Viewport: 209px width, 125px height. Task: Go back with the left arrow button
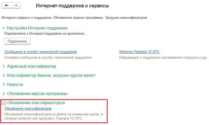coord(7,5)
